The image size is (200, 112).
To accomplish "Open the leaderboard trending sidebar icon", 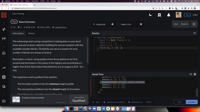I will 4,68.
